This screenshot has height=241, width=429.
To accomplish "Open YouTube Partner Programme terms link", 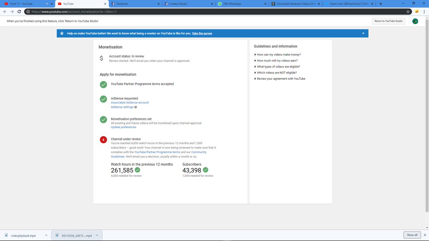I will coord(157,152).
